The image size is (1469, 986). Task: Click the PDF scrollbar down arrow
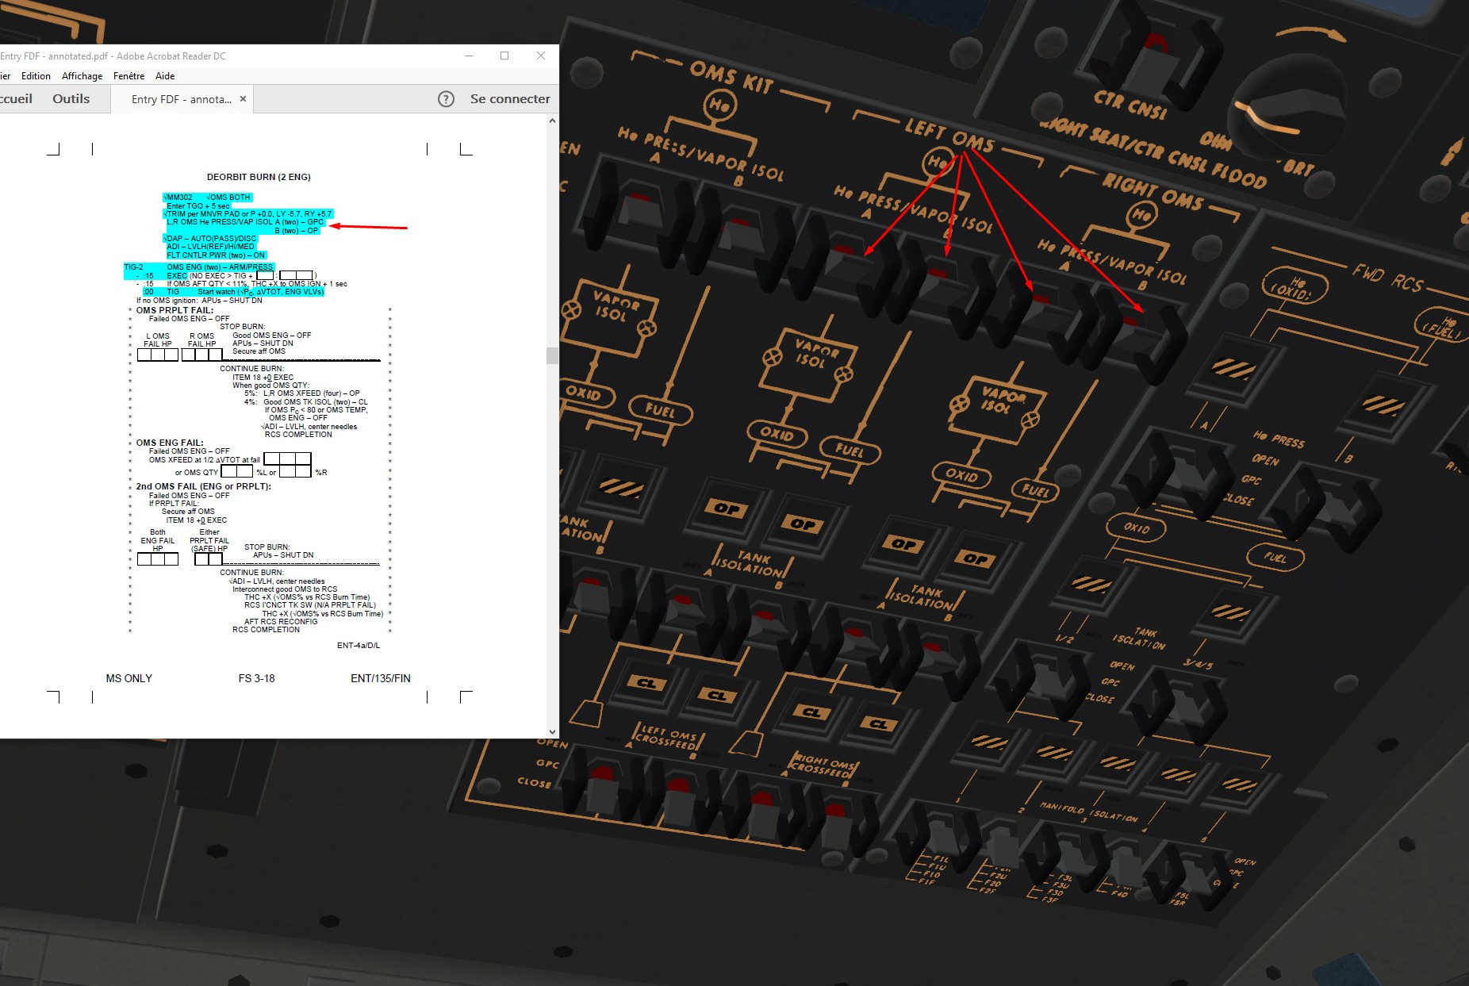[x=552, y=732]
